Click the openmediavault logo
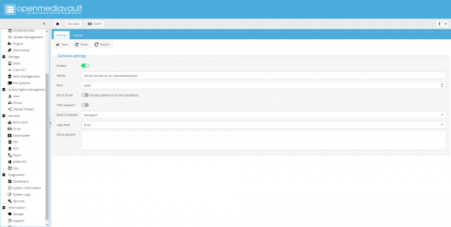The width and height of the screenshot is (451, 227). (x=43, y=9)
